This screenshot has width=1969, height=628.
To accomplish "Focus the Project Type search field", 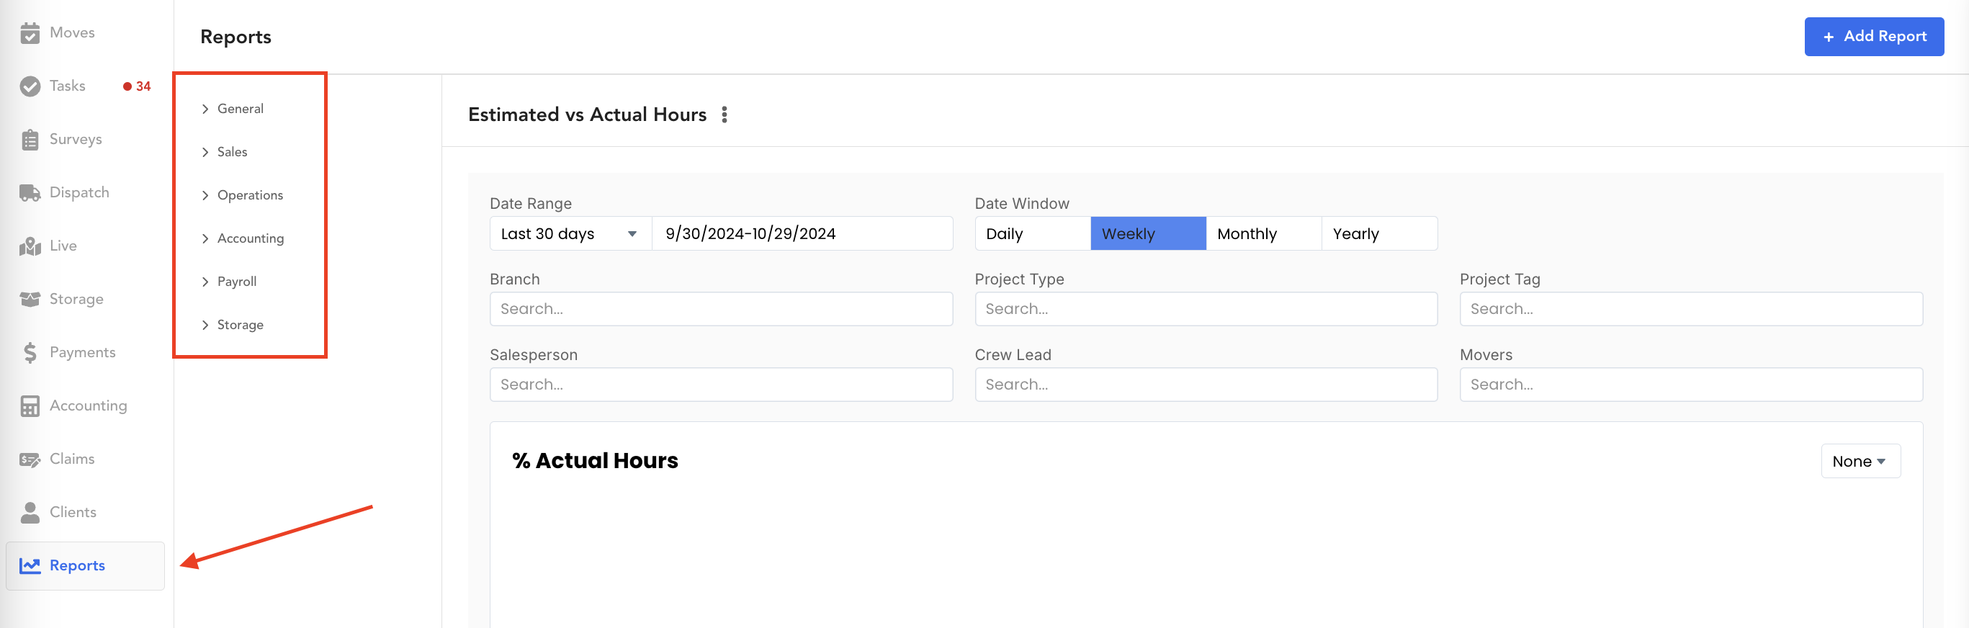I will (1206, 310).
